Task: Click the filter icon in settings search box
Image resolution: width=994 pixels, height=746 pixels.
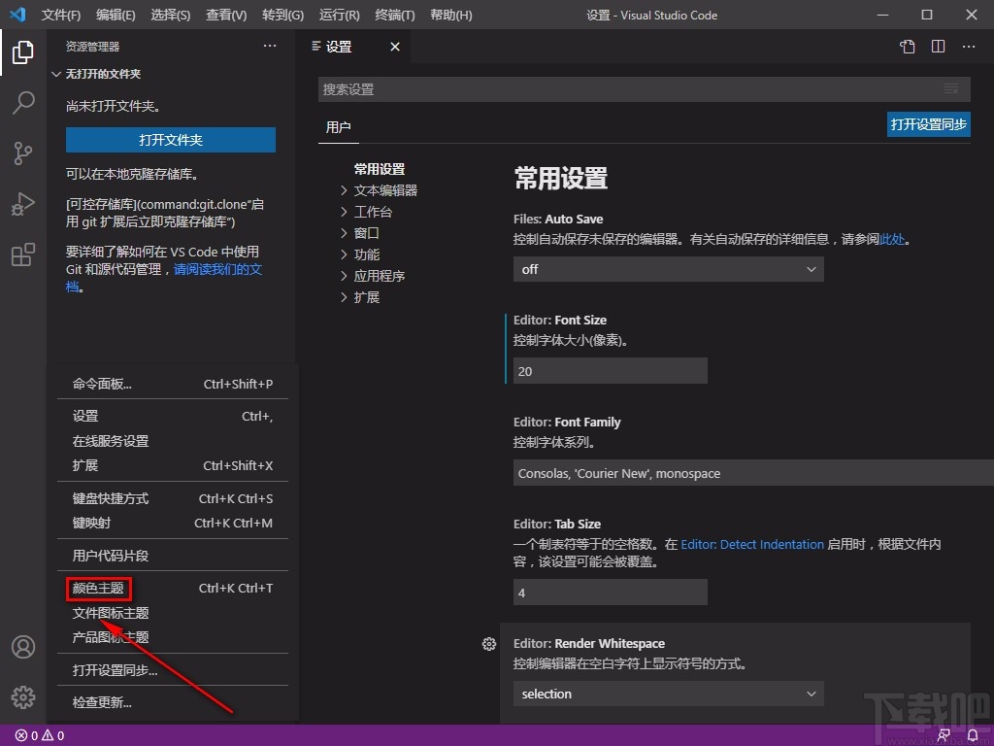Action: (x=951, y=89)
